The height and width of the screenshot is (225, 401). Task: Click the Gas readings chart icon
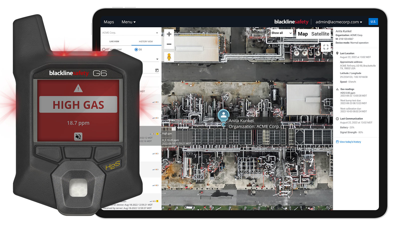pos(337,89)
